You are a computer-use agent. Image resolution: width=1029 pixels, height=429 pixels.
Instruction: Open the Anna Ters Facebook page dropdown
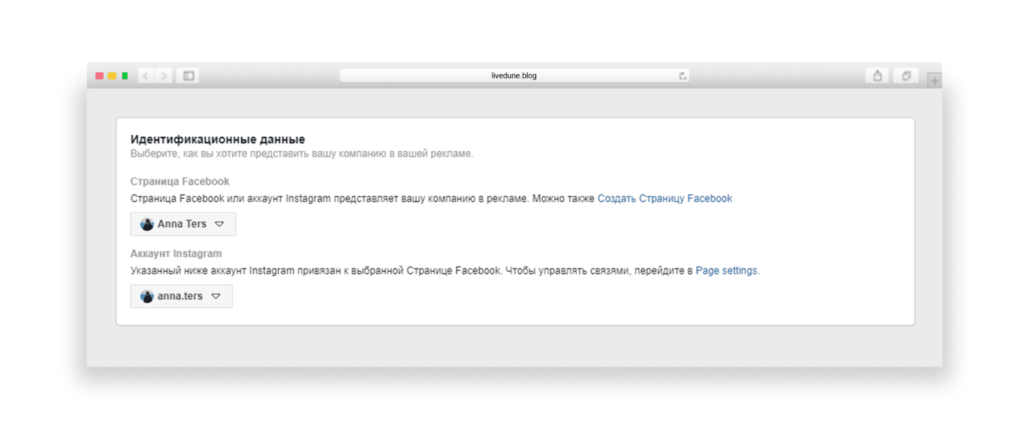[182, 224]
